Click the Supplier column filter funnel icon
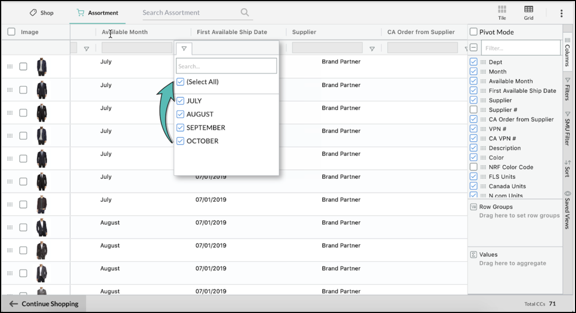 pyautogui.click(x=372, y=49)
